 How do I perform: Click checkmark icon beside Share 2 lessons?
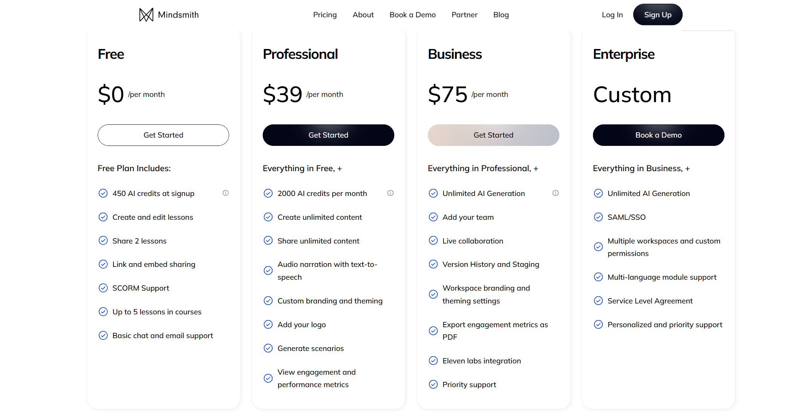click(103, 240)
